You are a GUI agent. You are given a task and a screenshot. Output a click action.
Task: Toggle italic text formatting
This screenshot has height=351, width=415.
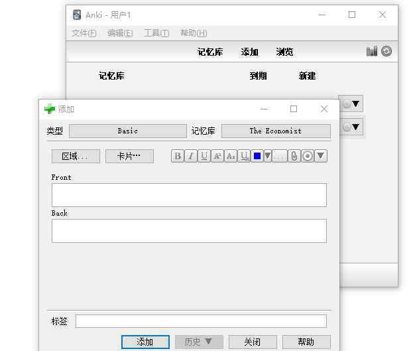tap(191, 156)
